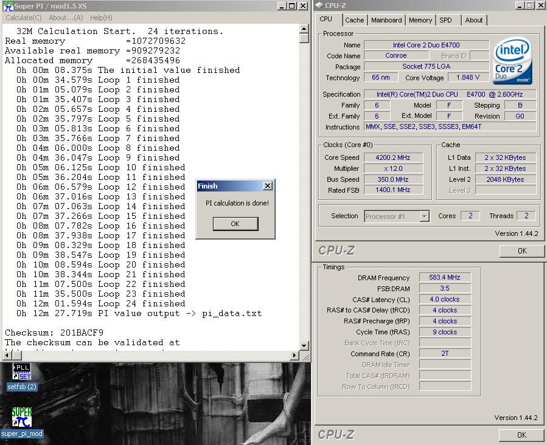
Task: Click the Threads count value
Action: [x=526, y=216]
